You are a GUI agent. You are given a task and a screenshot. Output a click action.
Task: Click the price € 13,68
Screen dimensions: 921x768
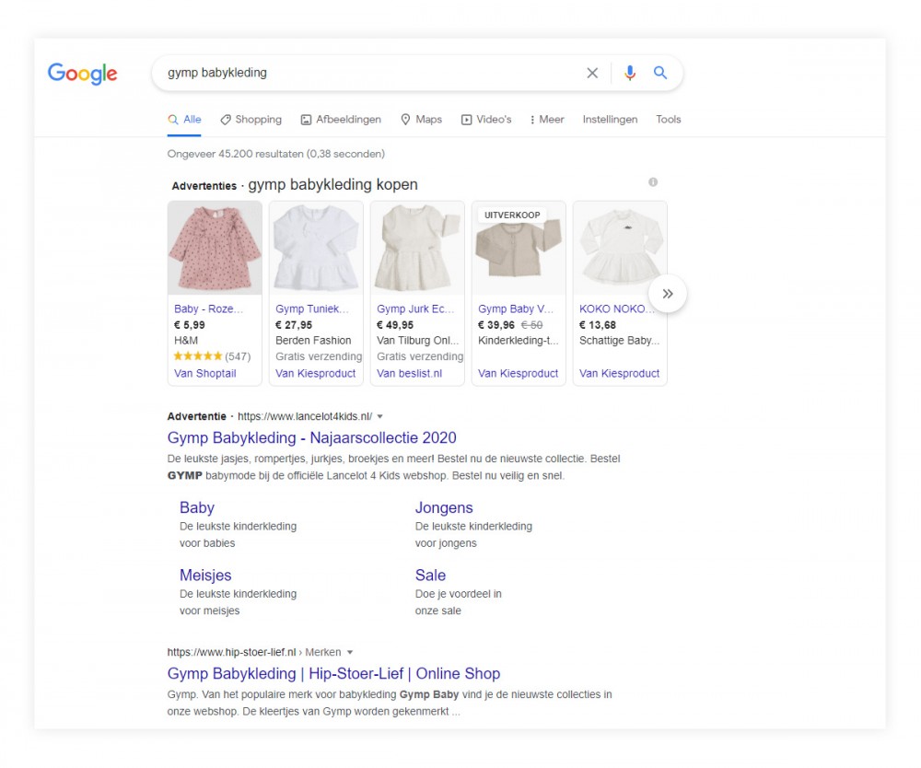(x=598, y=325)
